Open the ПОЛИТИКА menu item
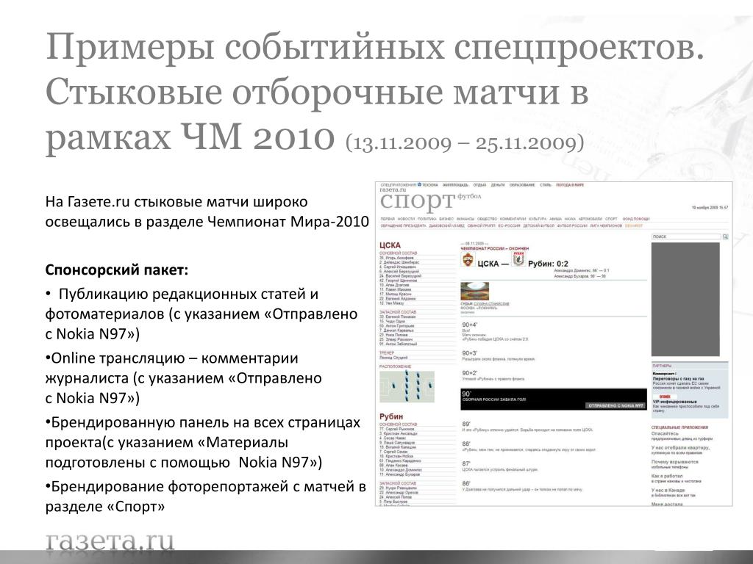Viewport: 753px width, 564px height. pos(427,219)
